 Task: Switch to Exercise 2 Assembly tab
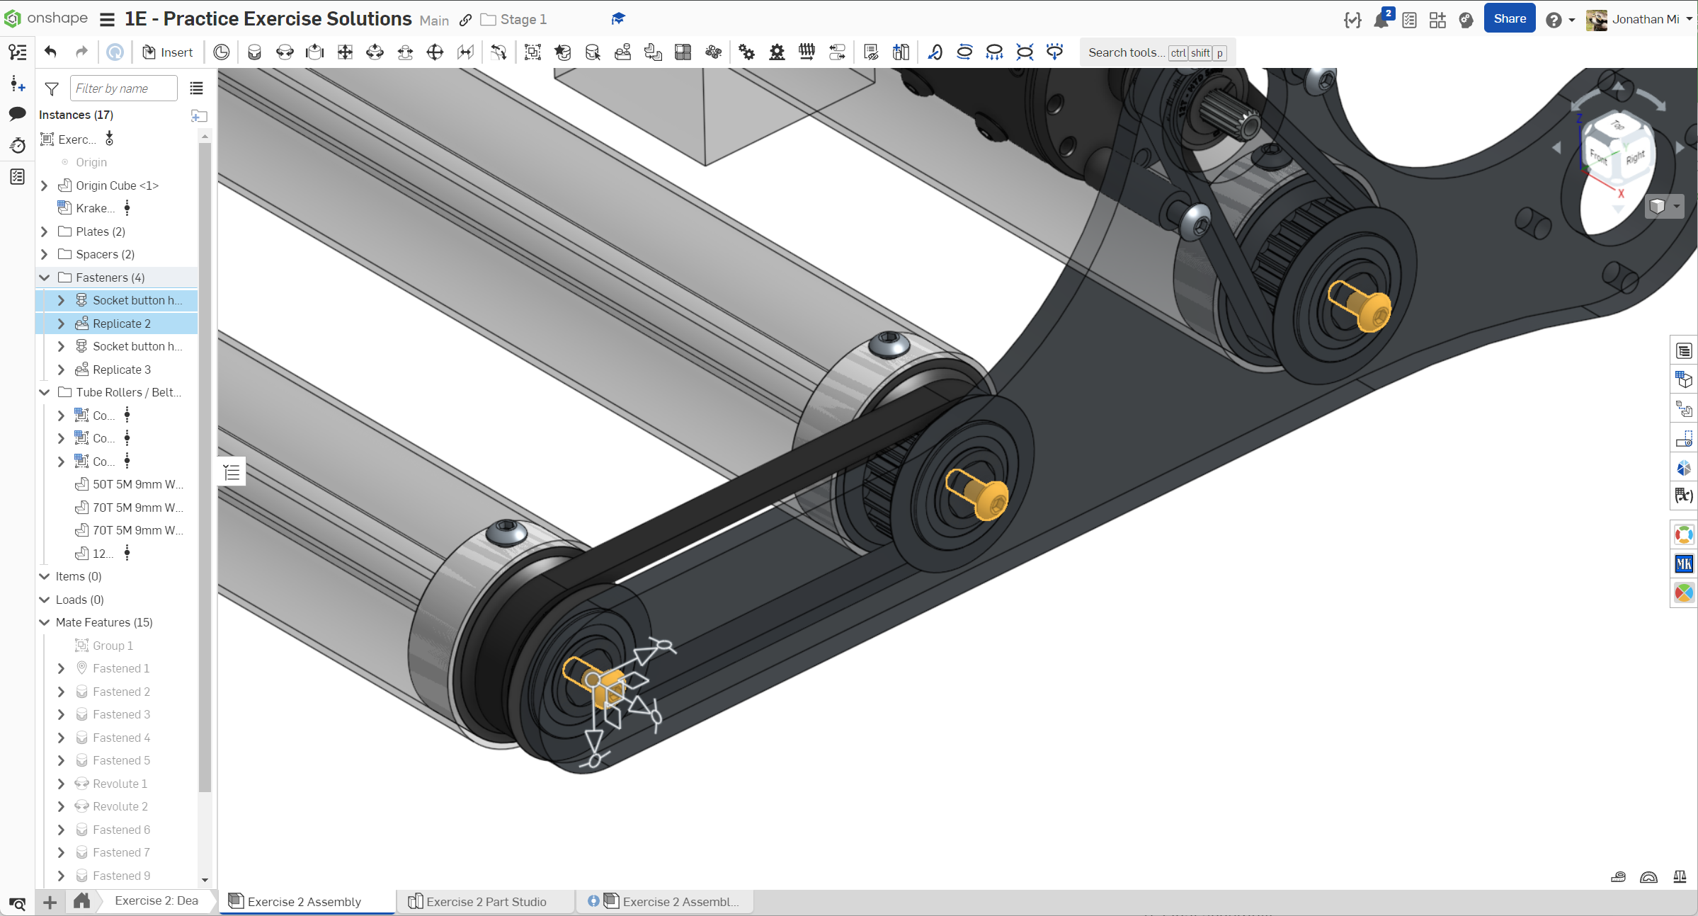[304, 901]
